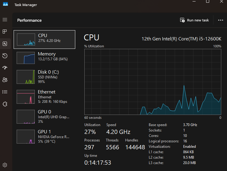Click the 12th Gen Intel Core i5-12600K label

181,39
